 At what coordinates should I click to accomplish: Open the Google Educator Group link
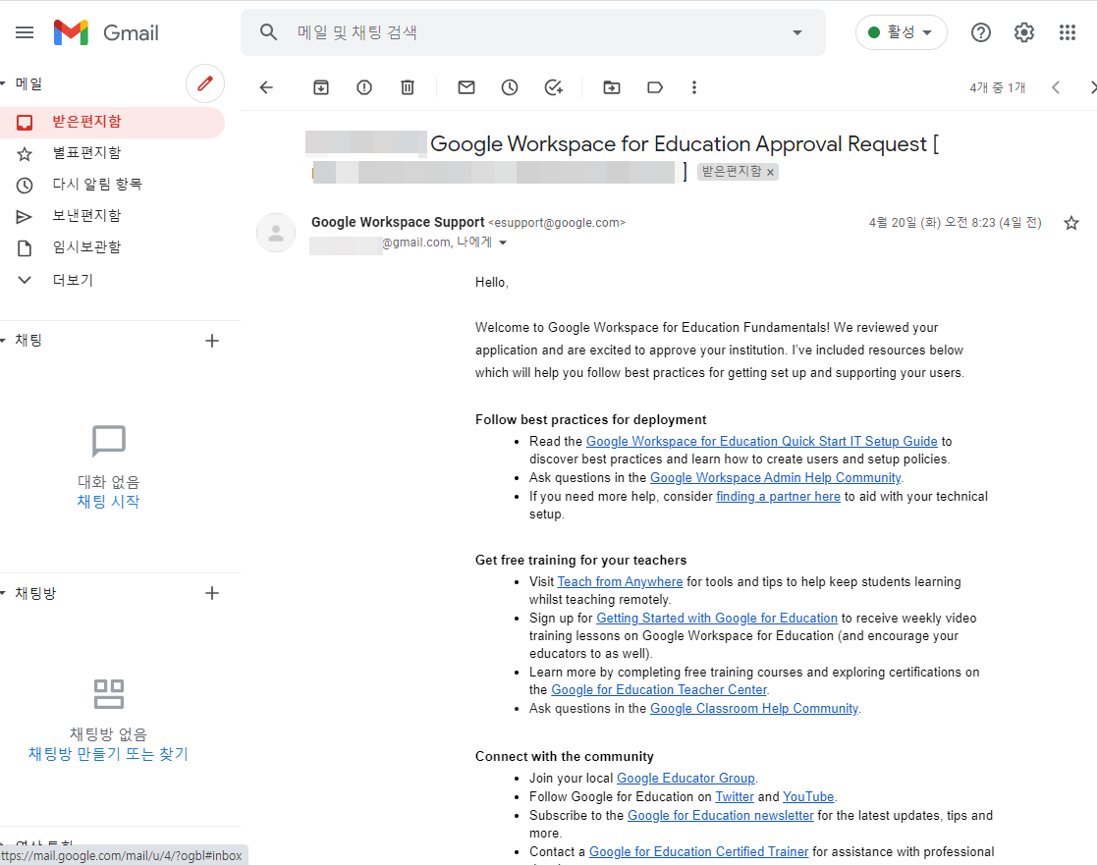686,779
